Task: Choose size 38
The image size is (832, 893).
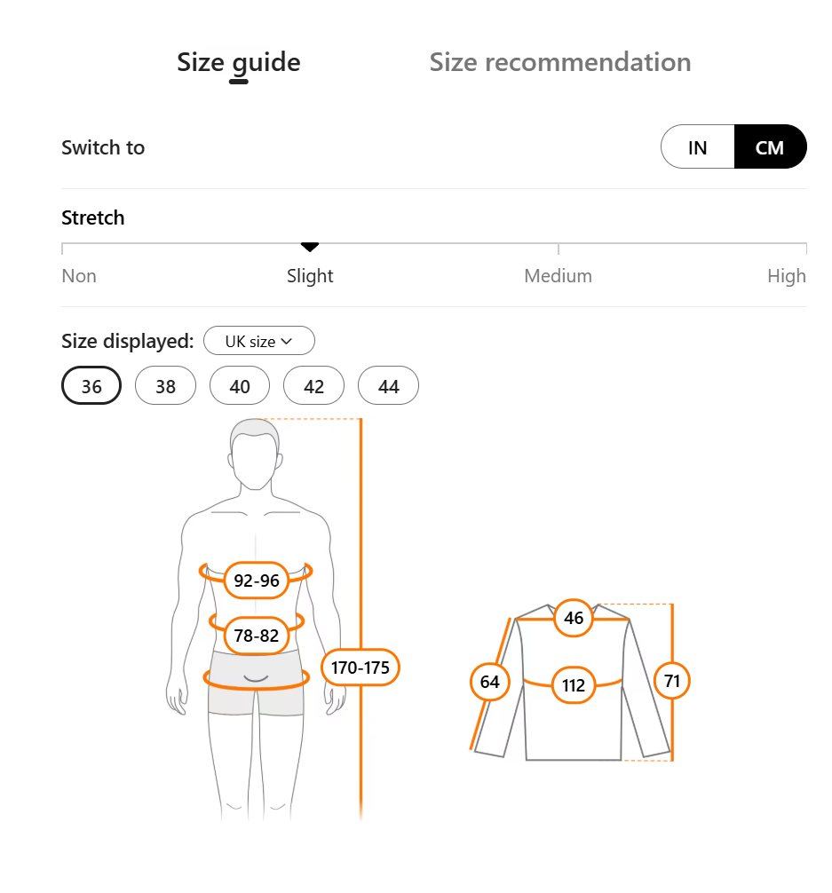Action: pyautogui.click(x=165, y=386)
